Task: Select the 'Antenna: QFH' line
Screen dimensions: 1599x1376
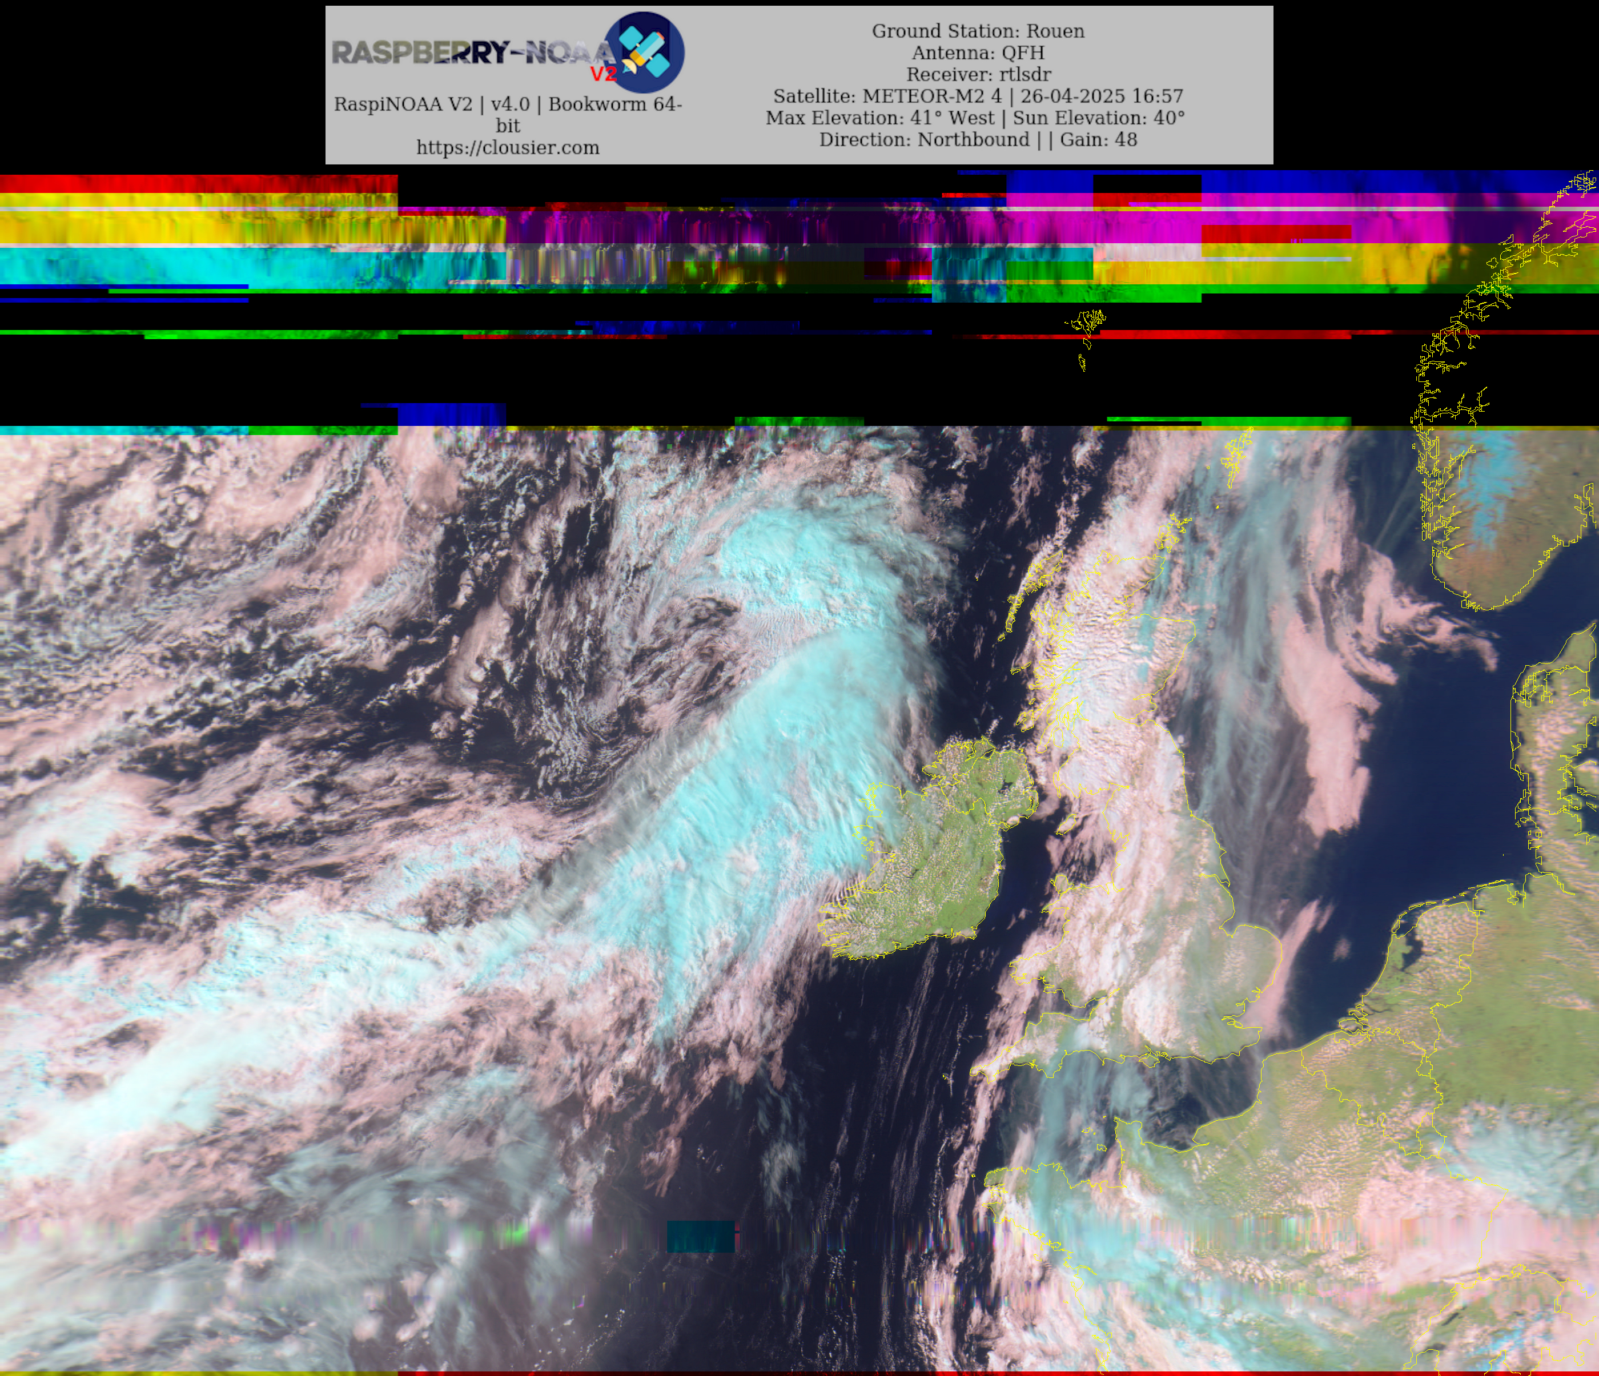Action: point(978,53)
